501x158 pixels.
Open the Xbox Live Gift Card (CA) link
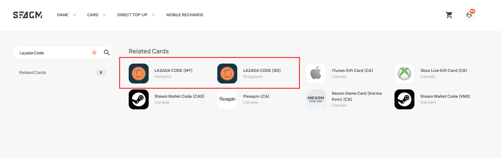(444, 71)
